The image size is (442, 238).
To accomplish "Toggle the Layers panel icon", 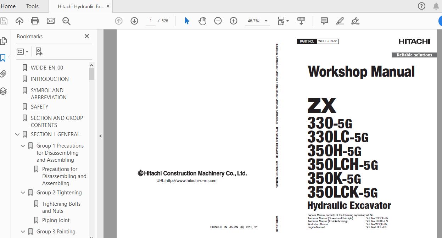I will pos(3,91).
